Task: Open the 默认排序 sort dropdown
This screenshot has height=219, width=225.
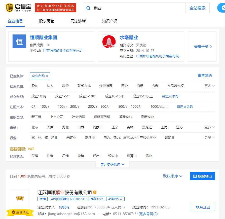Action: [x=173, y=176]
